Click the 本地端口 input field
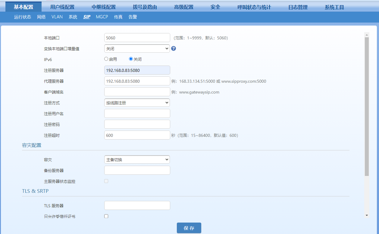 (137, 38)
